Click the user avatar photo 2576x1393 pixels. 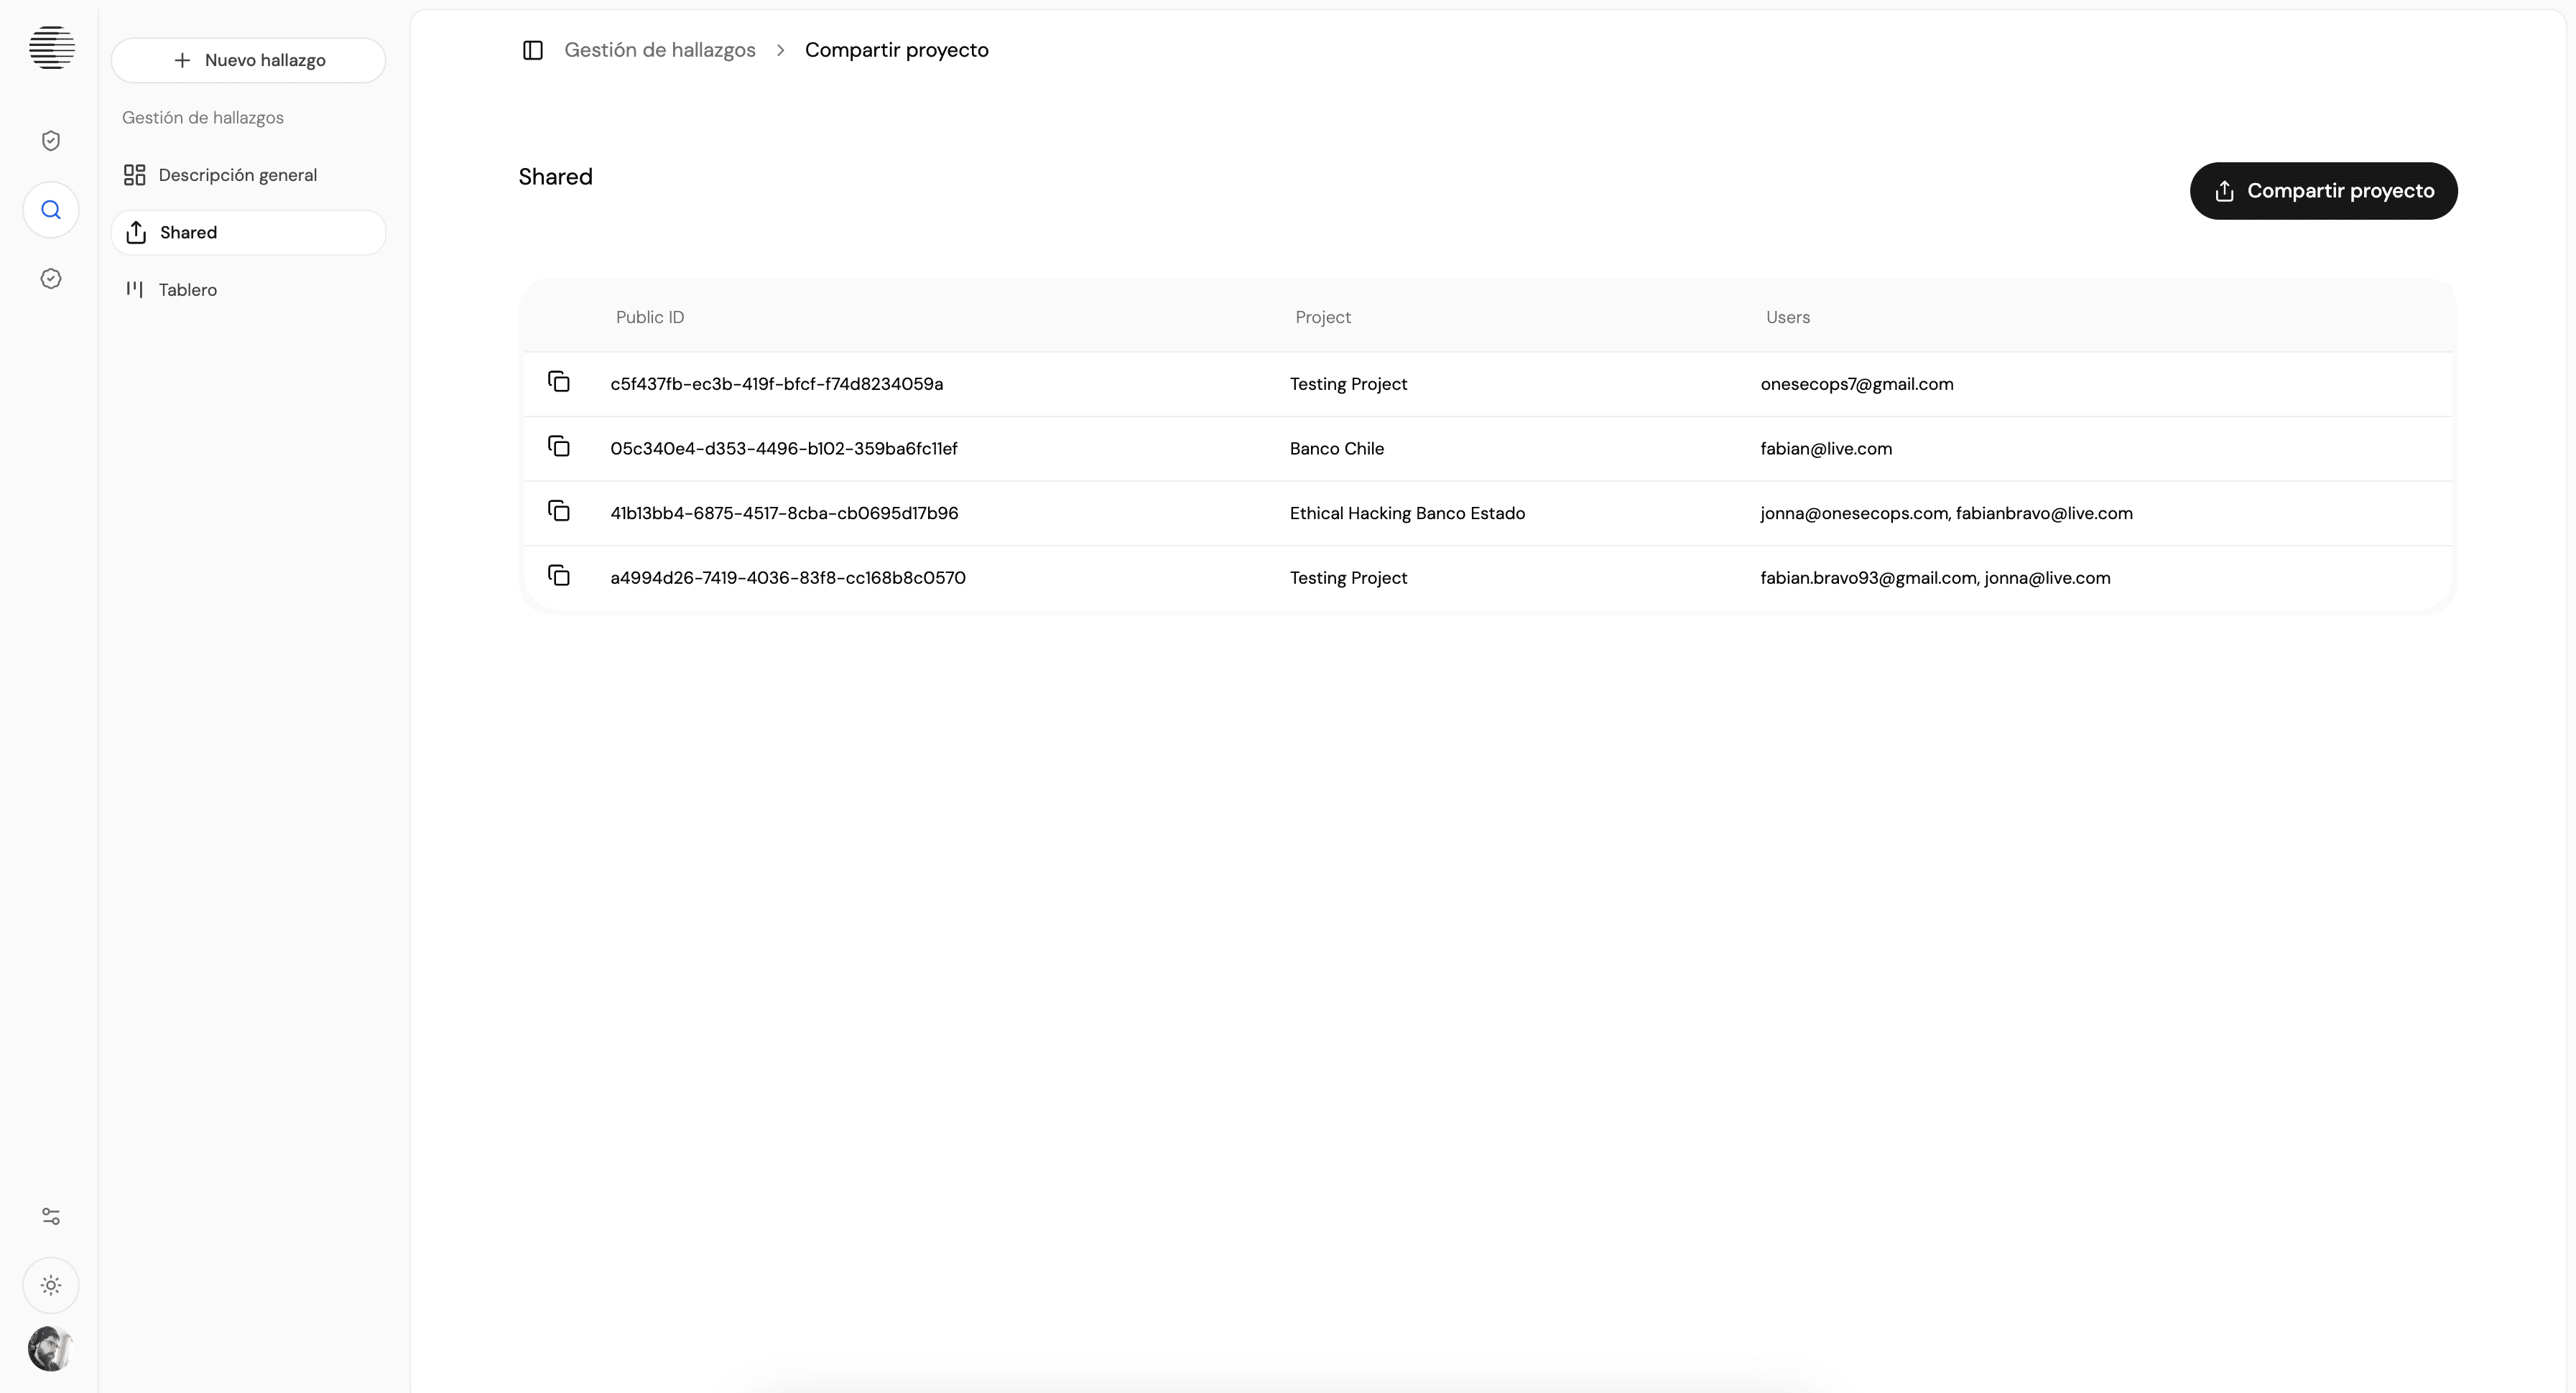(x=50, y=1349)
